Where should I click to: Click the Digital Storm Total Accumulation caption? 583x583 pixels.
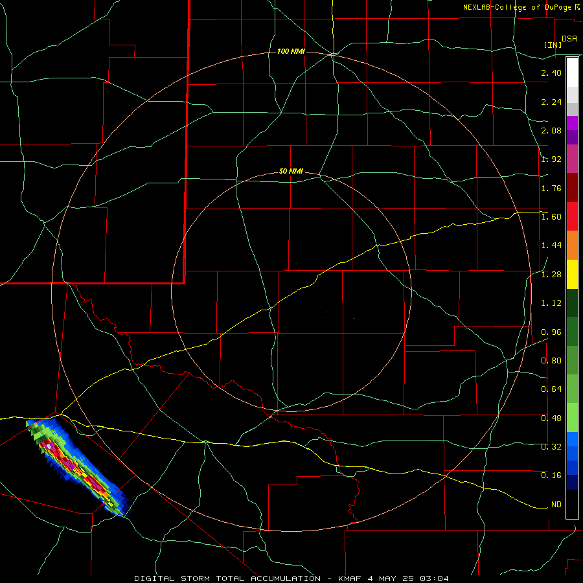[291, 578]
